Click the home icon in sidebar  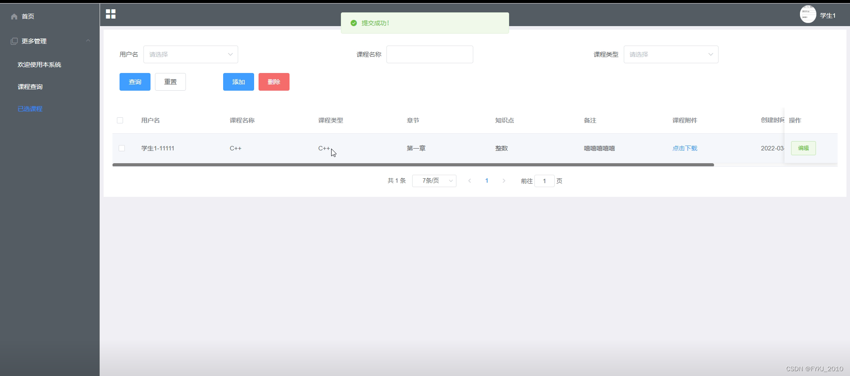pos(14,16)
